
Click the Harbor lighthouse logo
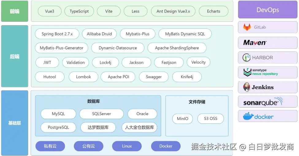click(246, 58)
